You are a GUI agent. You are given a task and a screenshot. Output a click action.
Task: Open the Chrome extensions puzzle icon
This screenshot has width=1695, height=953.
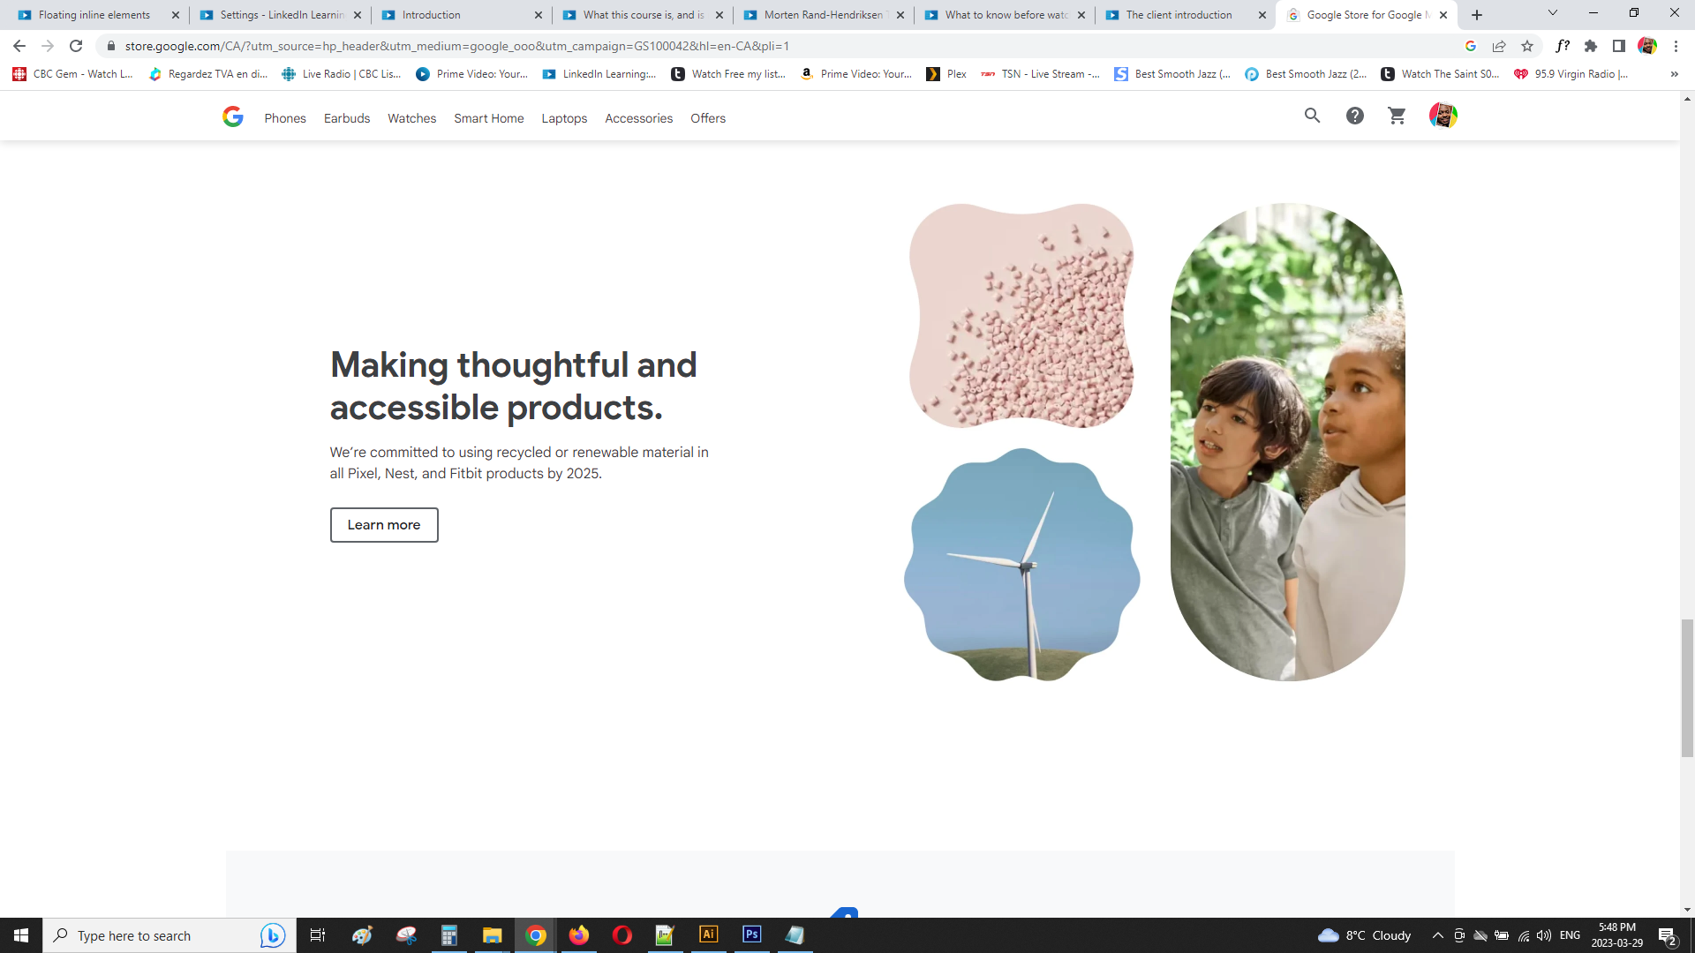tap(1591, 46)
